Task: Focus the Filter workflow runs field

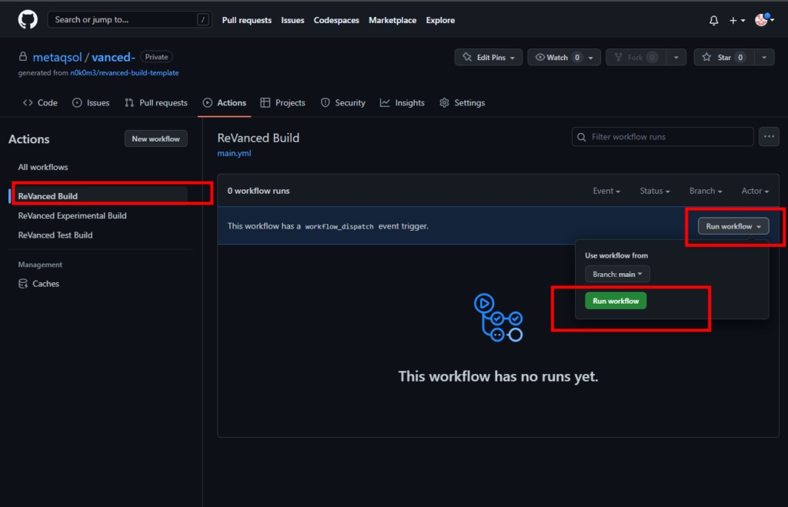Action: click(663, 137)
